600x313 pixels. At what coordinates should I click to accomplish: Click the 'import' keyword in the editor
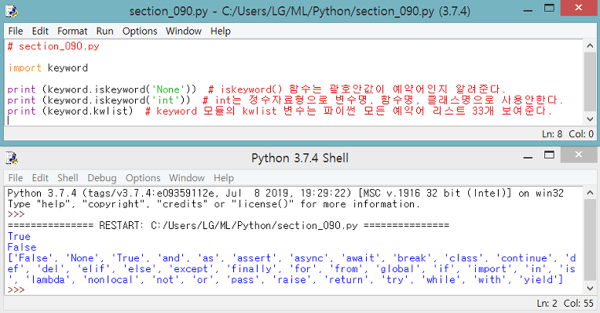[24, 68]
